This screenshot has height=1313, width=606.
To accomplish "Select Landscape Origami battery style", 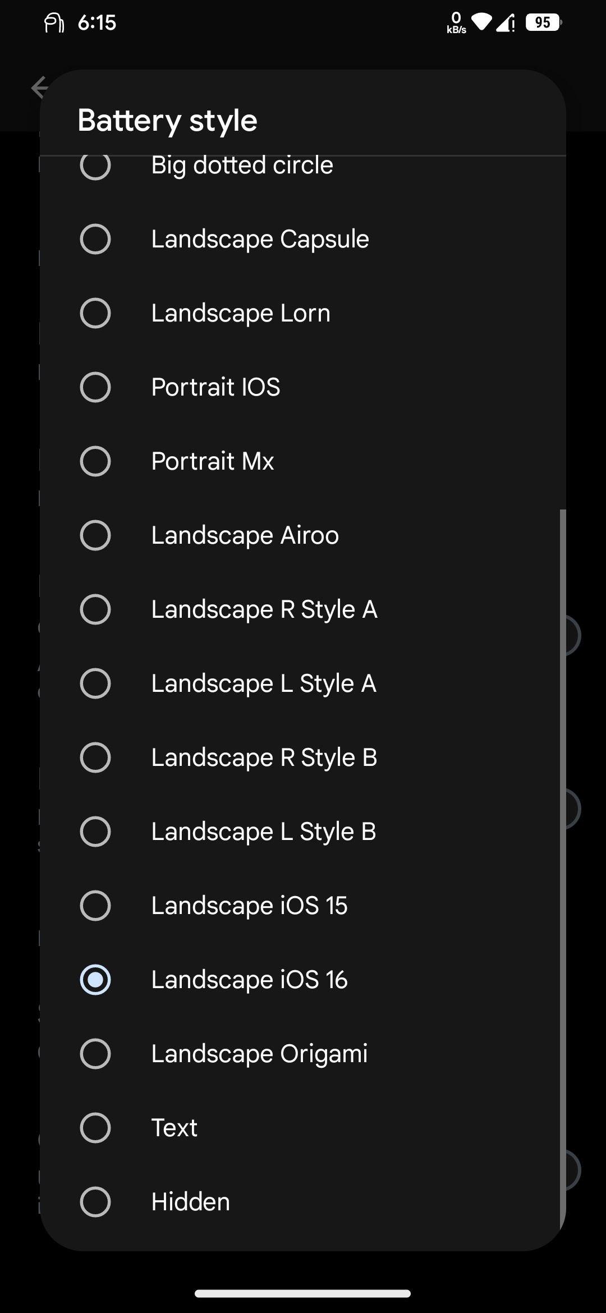I will 303,1054.
